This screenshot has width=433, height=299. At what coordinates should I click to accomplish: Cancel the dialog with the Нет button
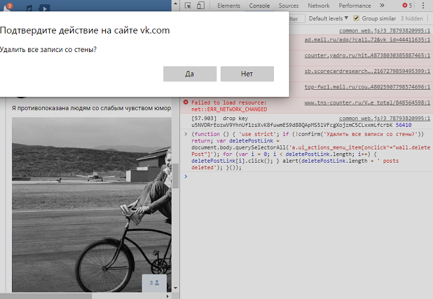[x=247, y=74]
